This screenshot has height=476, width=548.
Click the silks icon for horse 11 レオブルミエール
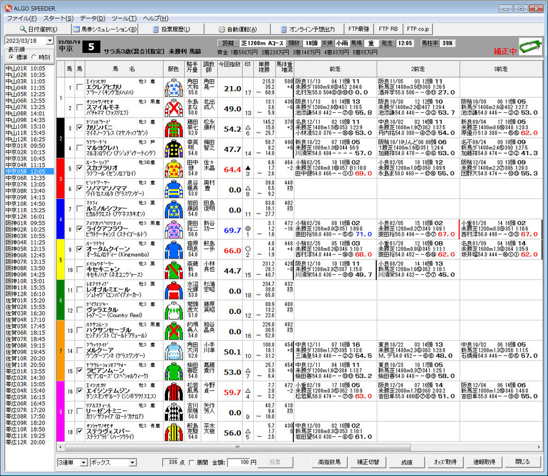[174, 290]
